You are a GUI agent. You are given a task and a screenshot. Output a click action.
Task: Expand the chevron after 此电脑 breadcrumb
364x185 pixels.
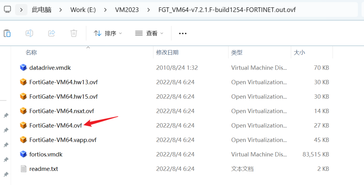[x=61, y=10]
